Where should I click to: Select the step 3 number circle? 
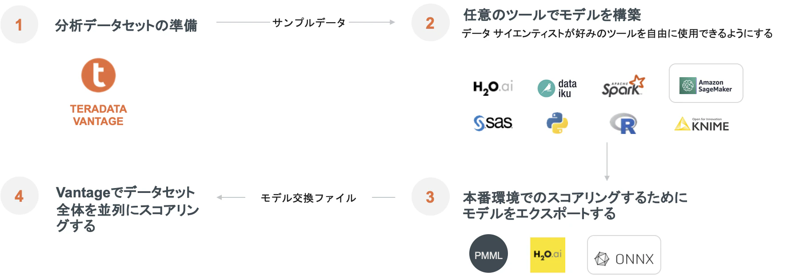(x=430, y=196)
